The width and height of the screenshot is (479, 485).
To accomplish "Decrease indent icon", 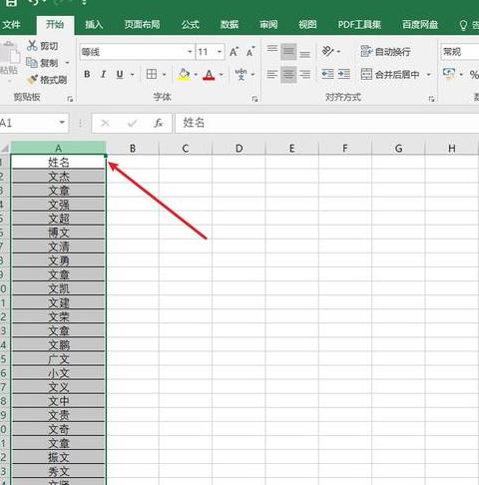I will [327, 74].
